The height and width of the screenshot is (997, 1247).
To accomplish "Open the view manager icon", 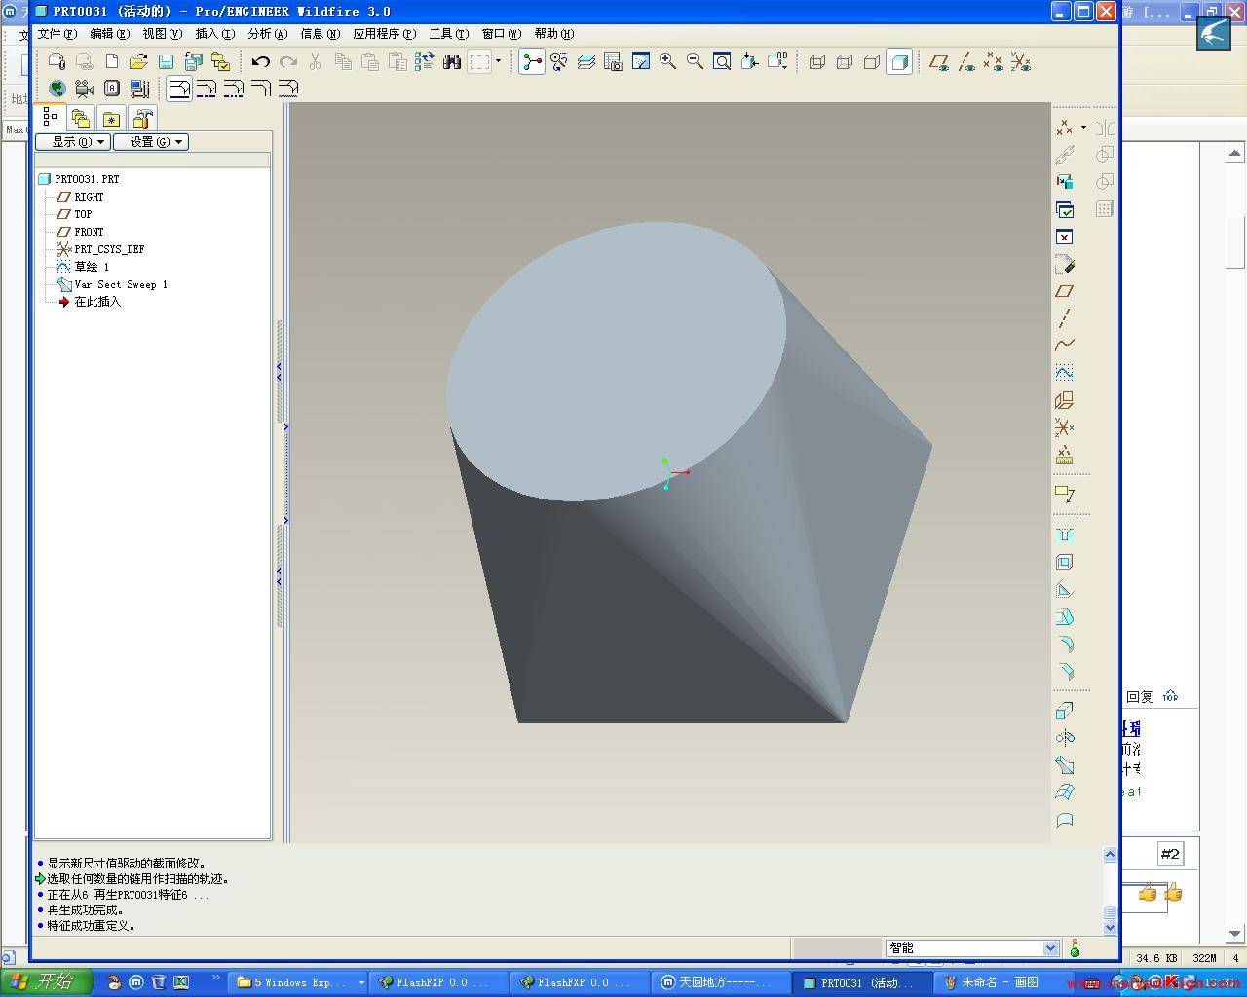I will click(613, 61).
